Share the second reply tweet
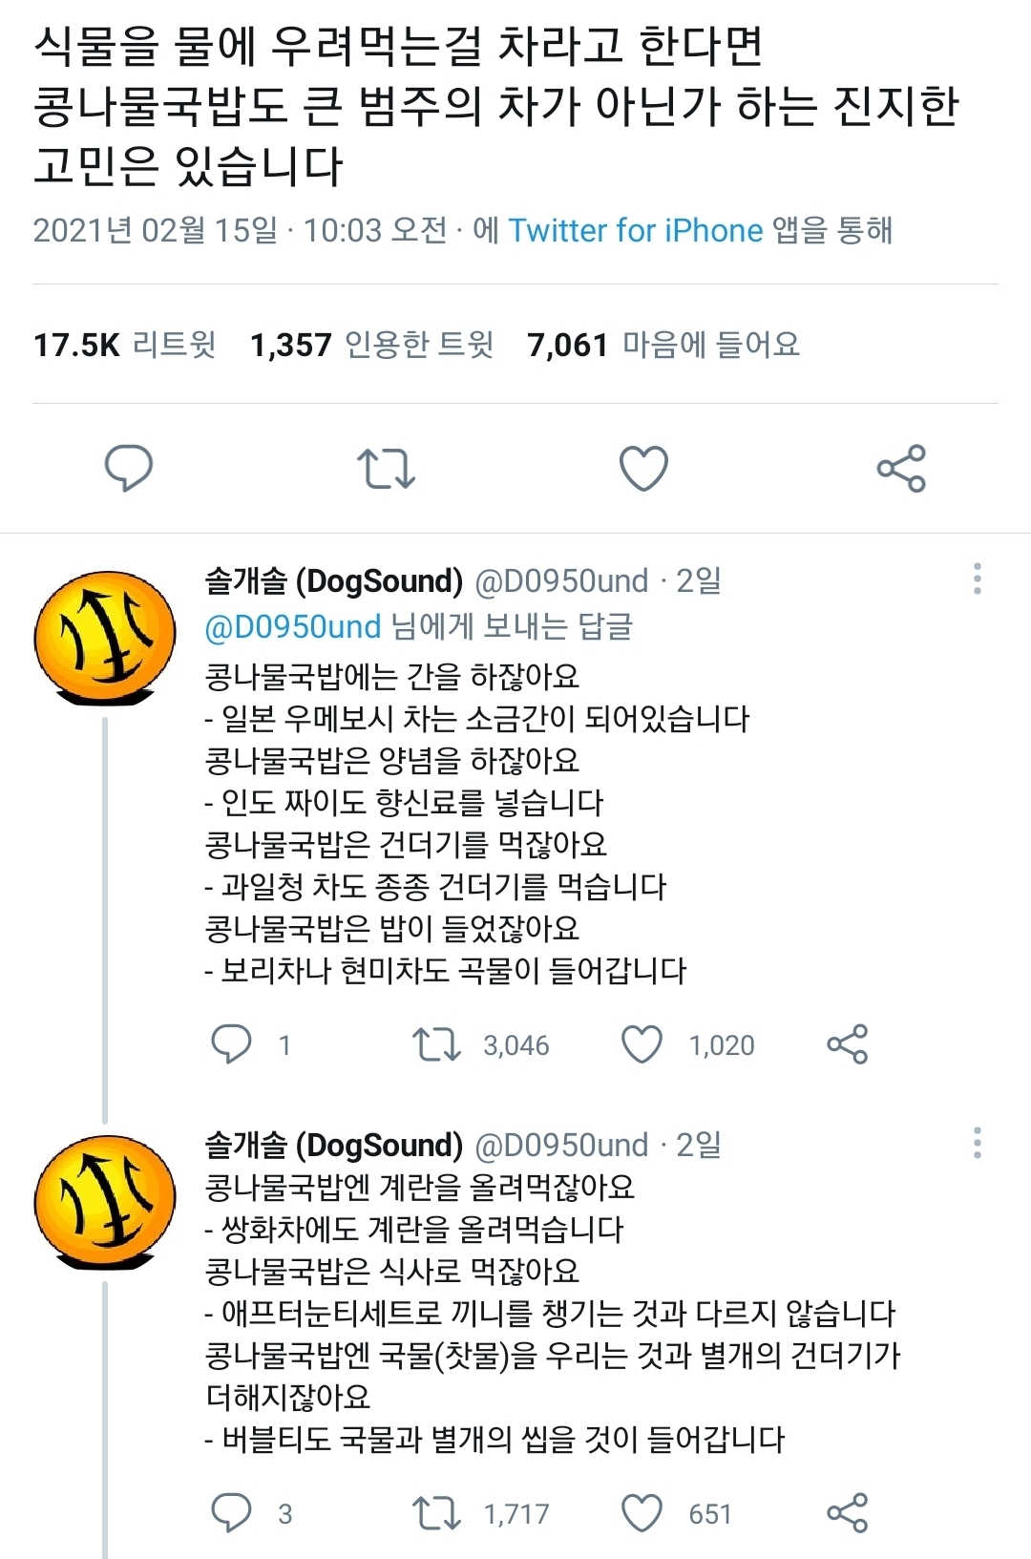Viewport: 1031px width, 1559px height. point(847,1513)
